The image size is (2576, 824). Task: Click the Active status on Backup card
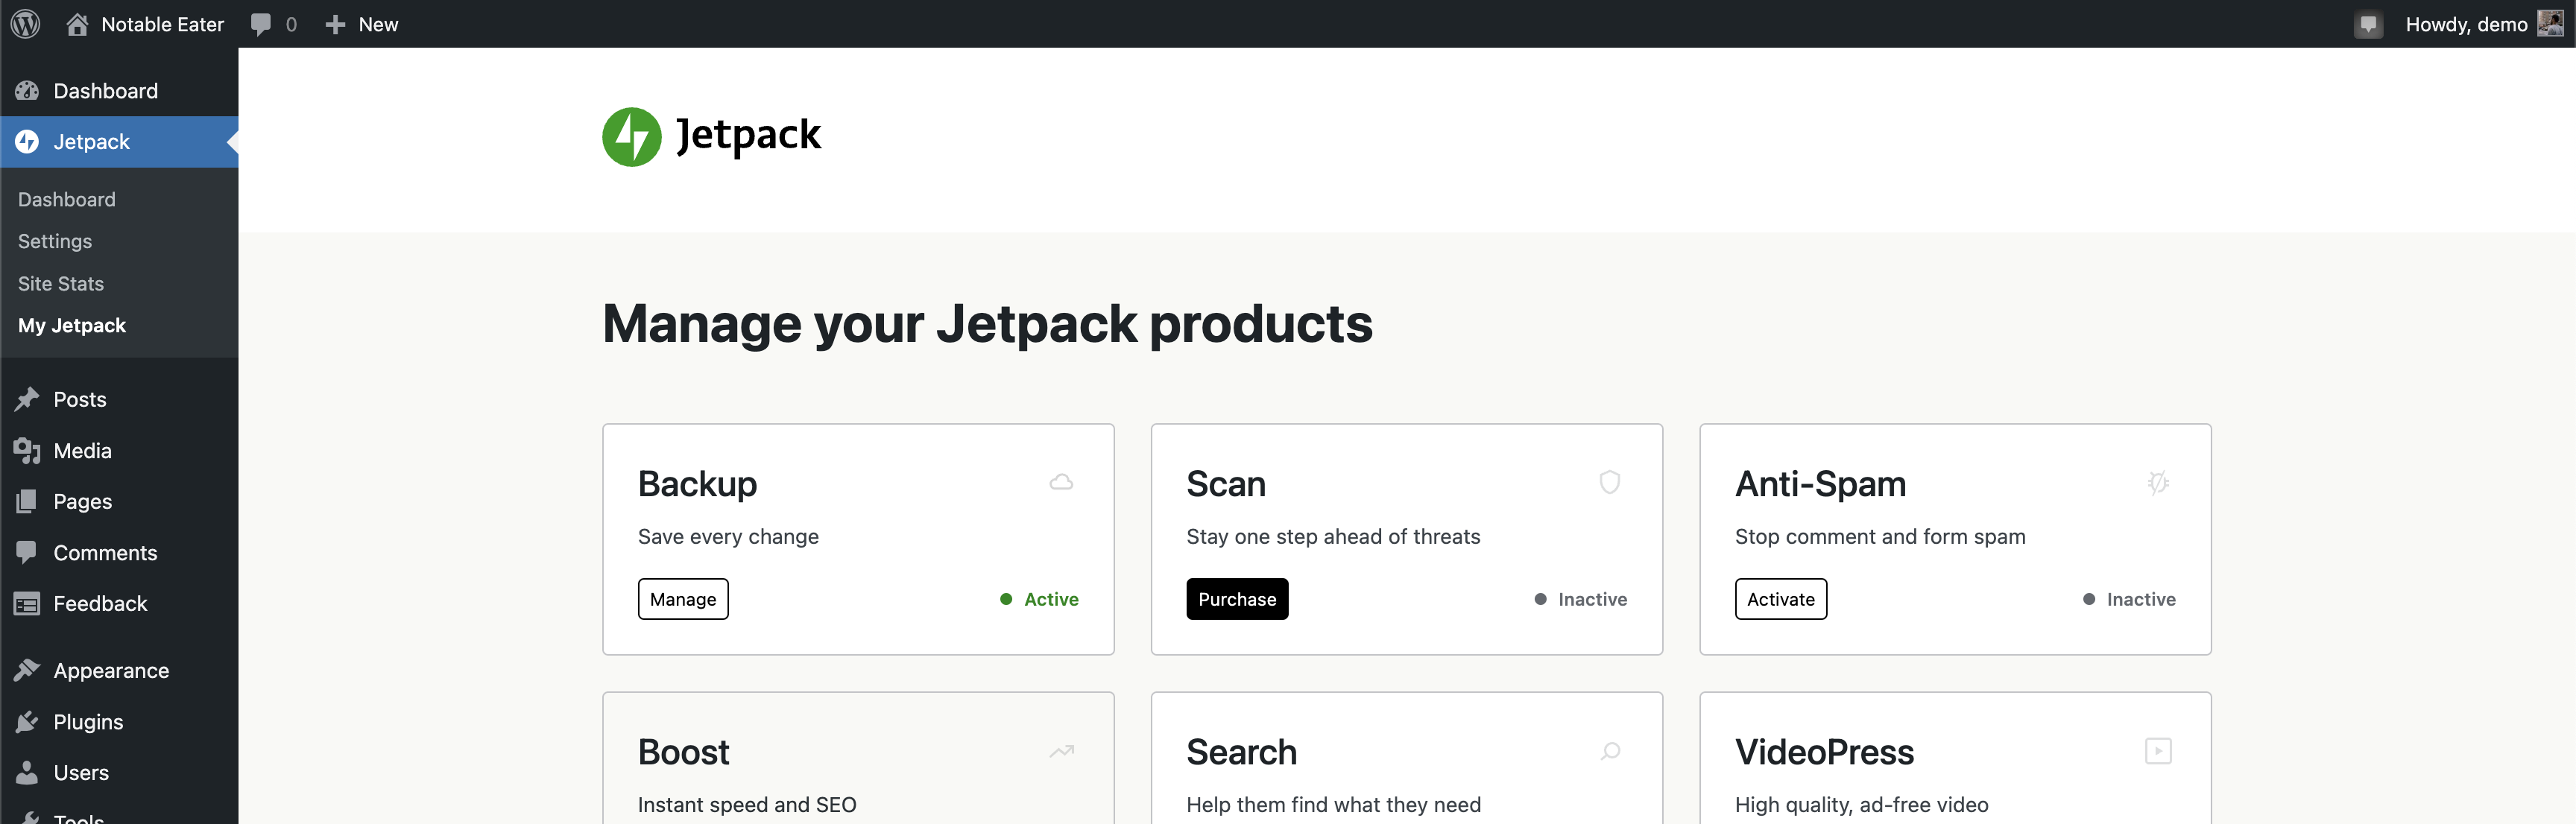tap(1039, 599)
